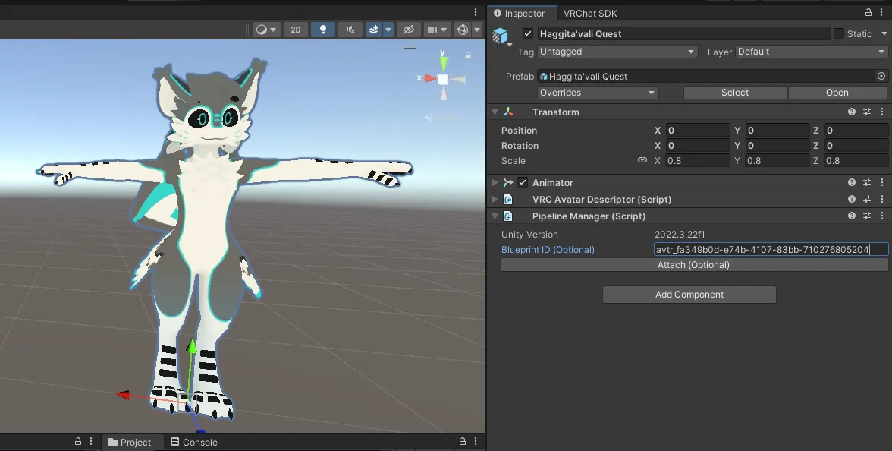
Task: Collapse the Pipeline Manager script
Action: (495, 216)
